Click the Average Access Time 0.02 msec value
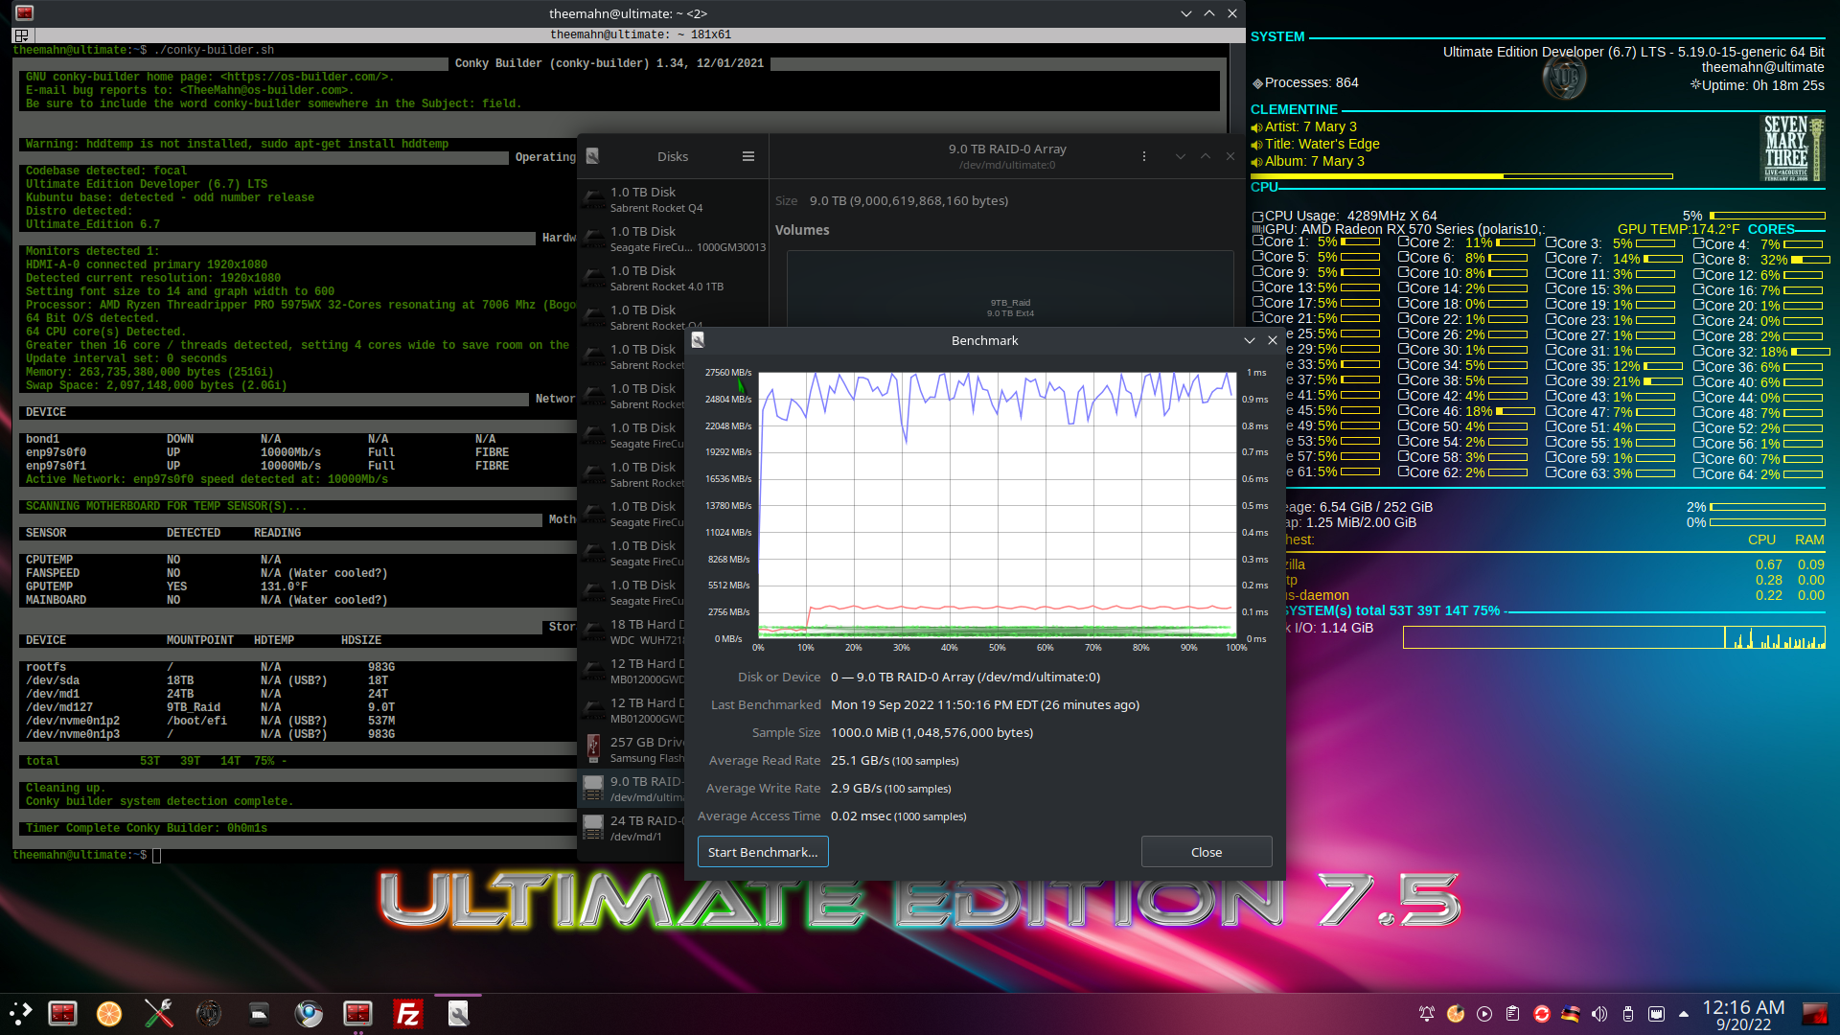The image size is (1840, 1035). 899,816
